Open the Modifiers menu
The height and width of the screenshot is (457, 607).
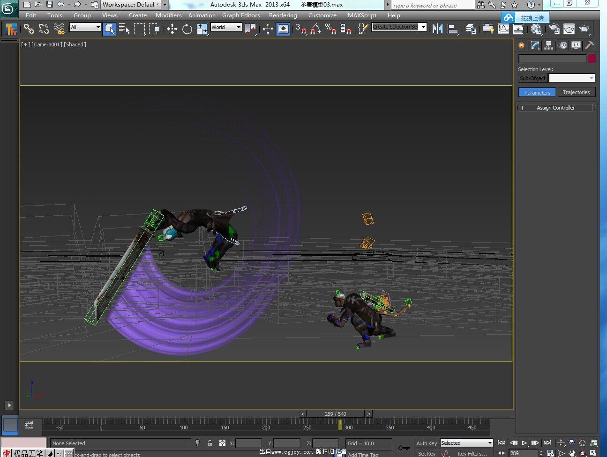169,15
